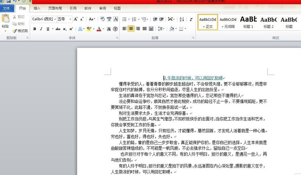The height and width of the screenshot is (175, 301).
Task: Open the Font dialog launcher
Action: [117, 38]
